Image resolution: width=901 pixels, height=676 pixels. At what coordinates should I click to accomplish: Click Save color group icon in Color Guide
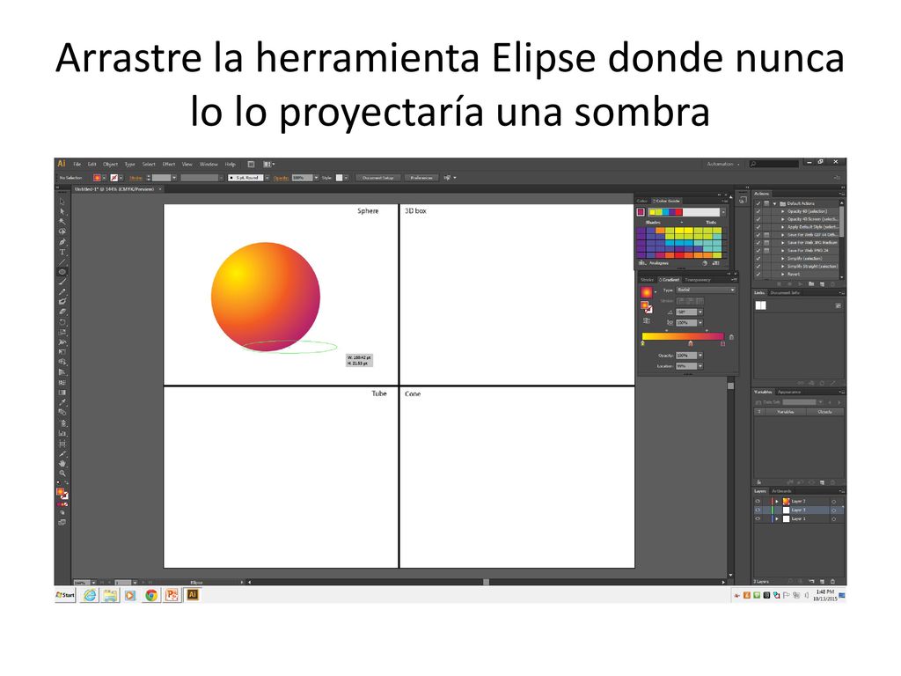[x=715, y=262]
